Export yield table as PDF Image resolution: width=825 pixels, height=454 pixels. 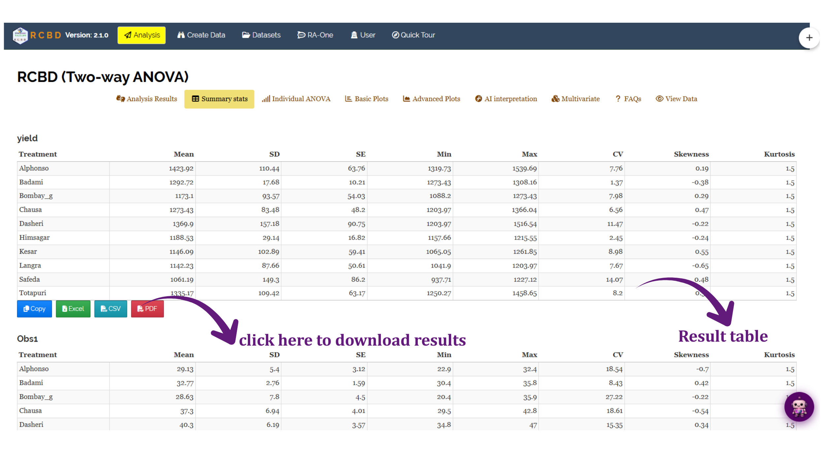(x=147, y=309)
